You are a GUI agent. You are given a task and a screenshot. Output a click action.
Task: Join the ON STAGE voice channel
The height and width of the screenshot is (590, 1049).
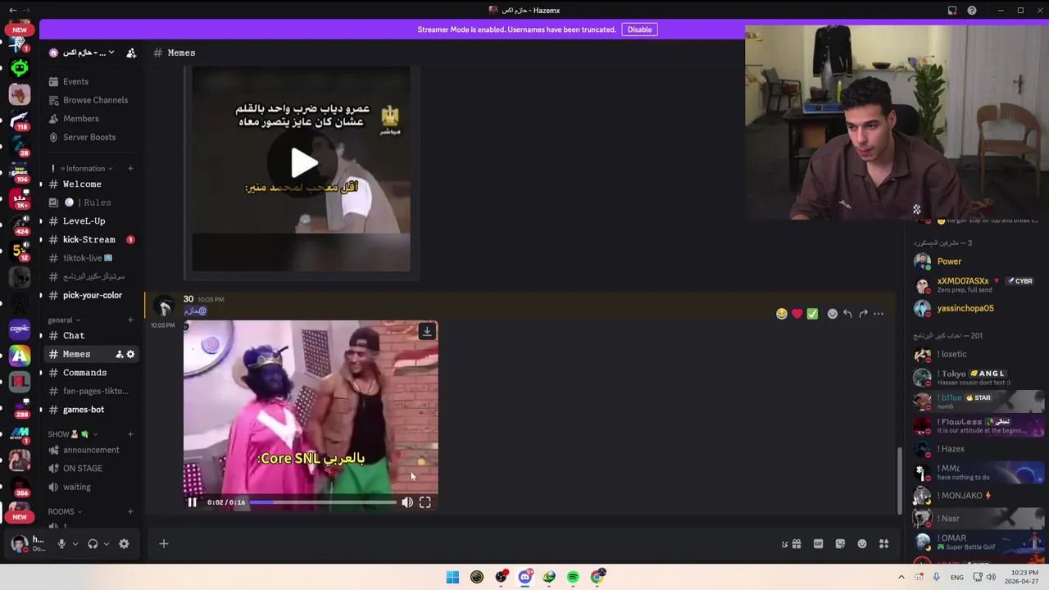click(x=90, y=468)
